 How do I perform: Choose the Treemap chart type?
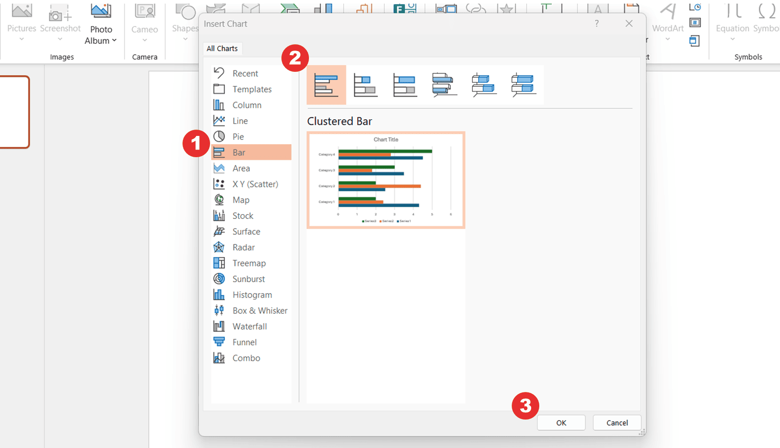tap(249, 263)
